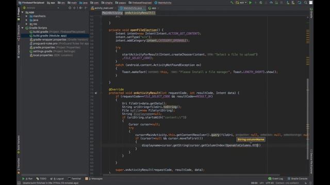330x185 pixels.
Task: Open Project panel settings gear
Action: coord(80,8)
